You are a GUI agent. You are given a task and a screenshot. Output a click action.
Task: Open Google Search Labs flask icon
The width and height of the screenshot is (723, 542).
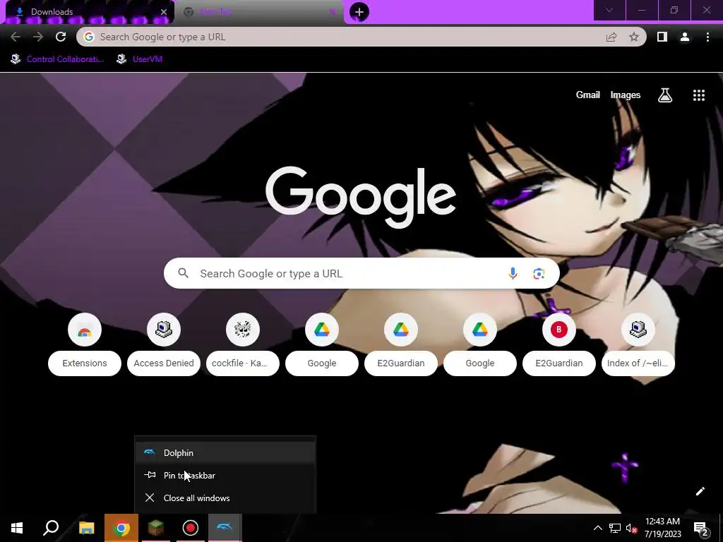665,95
